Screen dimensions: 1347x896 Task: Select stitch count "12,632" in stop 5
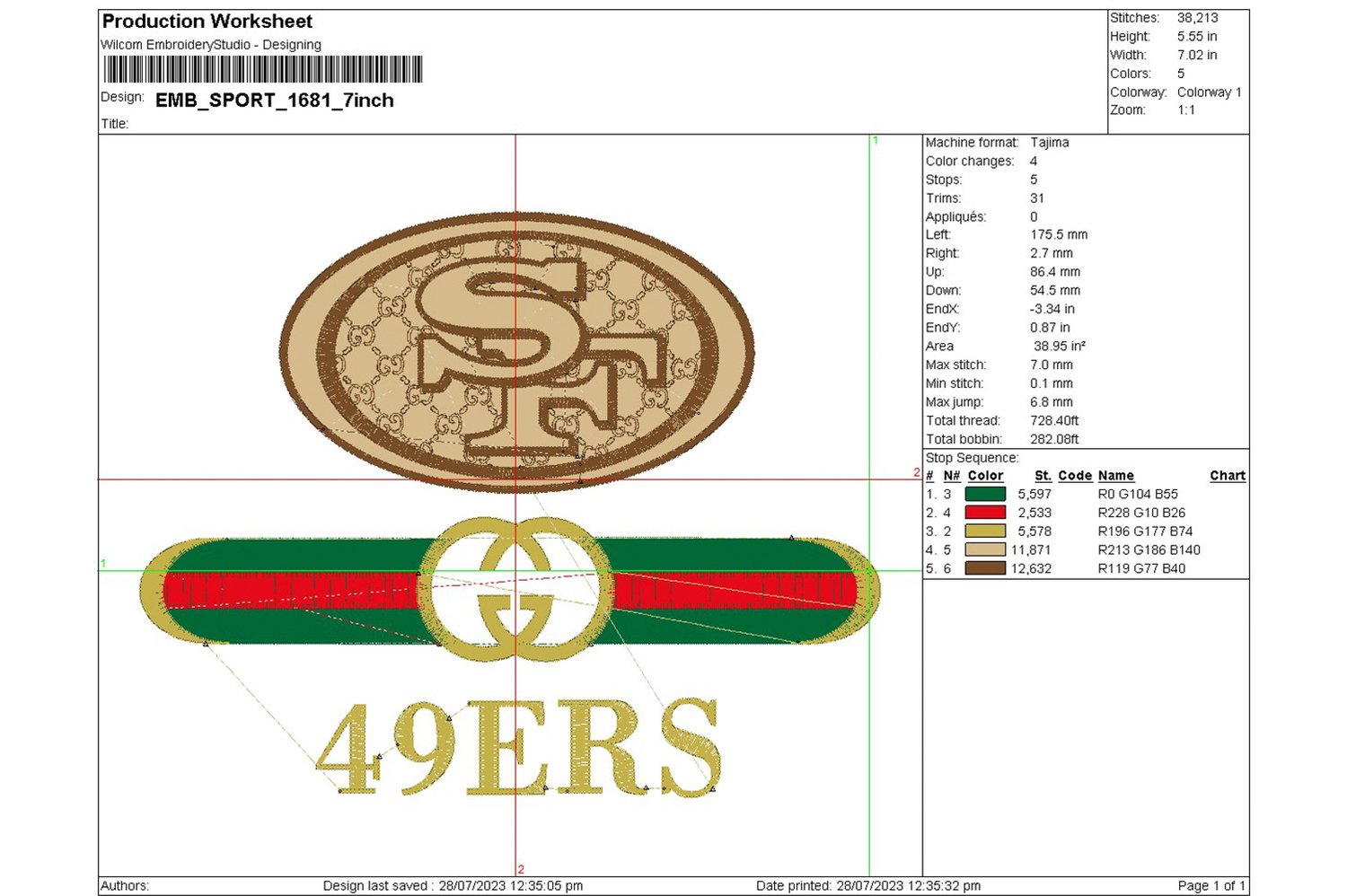[x=1031, y=569]
